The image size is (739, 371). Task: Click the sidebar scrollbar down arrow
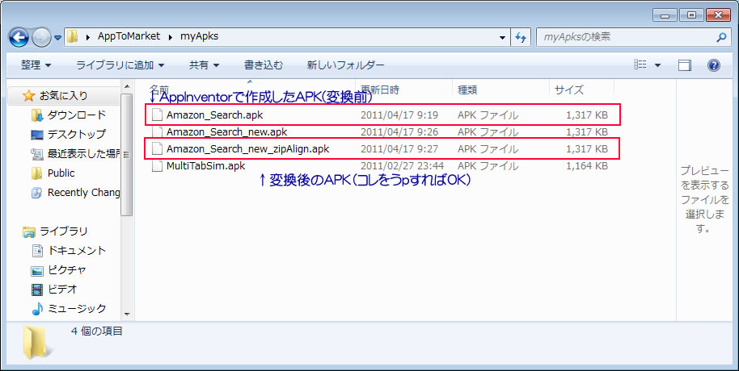tap(126, 314)
